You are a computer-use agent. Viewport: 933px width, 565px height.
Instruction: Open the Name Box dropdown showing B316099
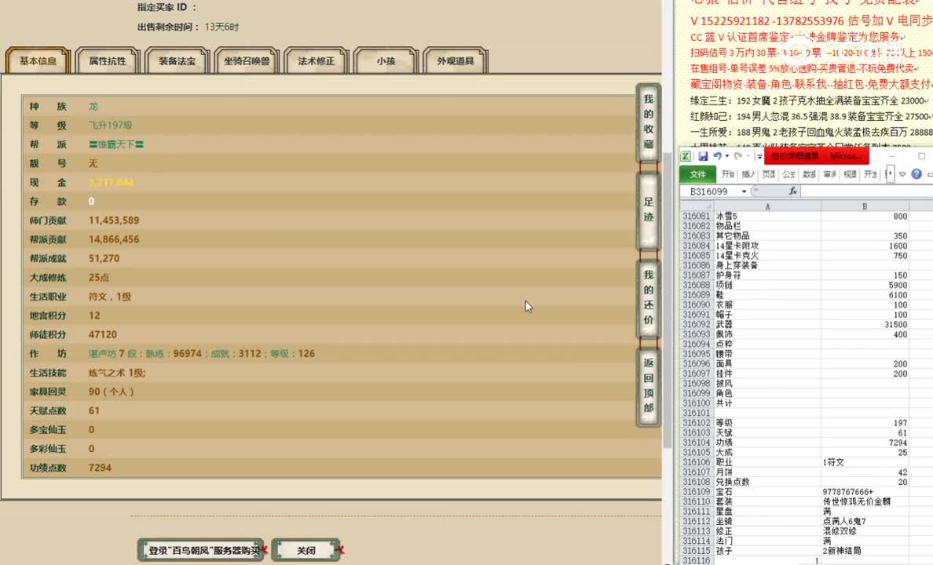coord(743,191)
